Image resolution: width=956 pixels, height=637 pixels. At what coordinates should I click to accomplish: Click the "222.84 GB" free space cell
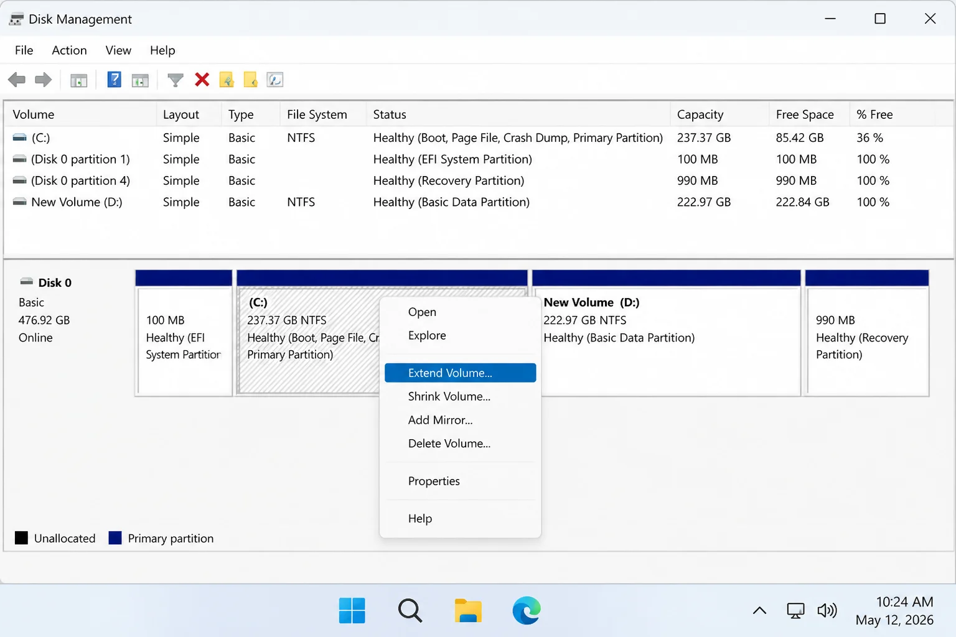(x=802, y=202)
